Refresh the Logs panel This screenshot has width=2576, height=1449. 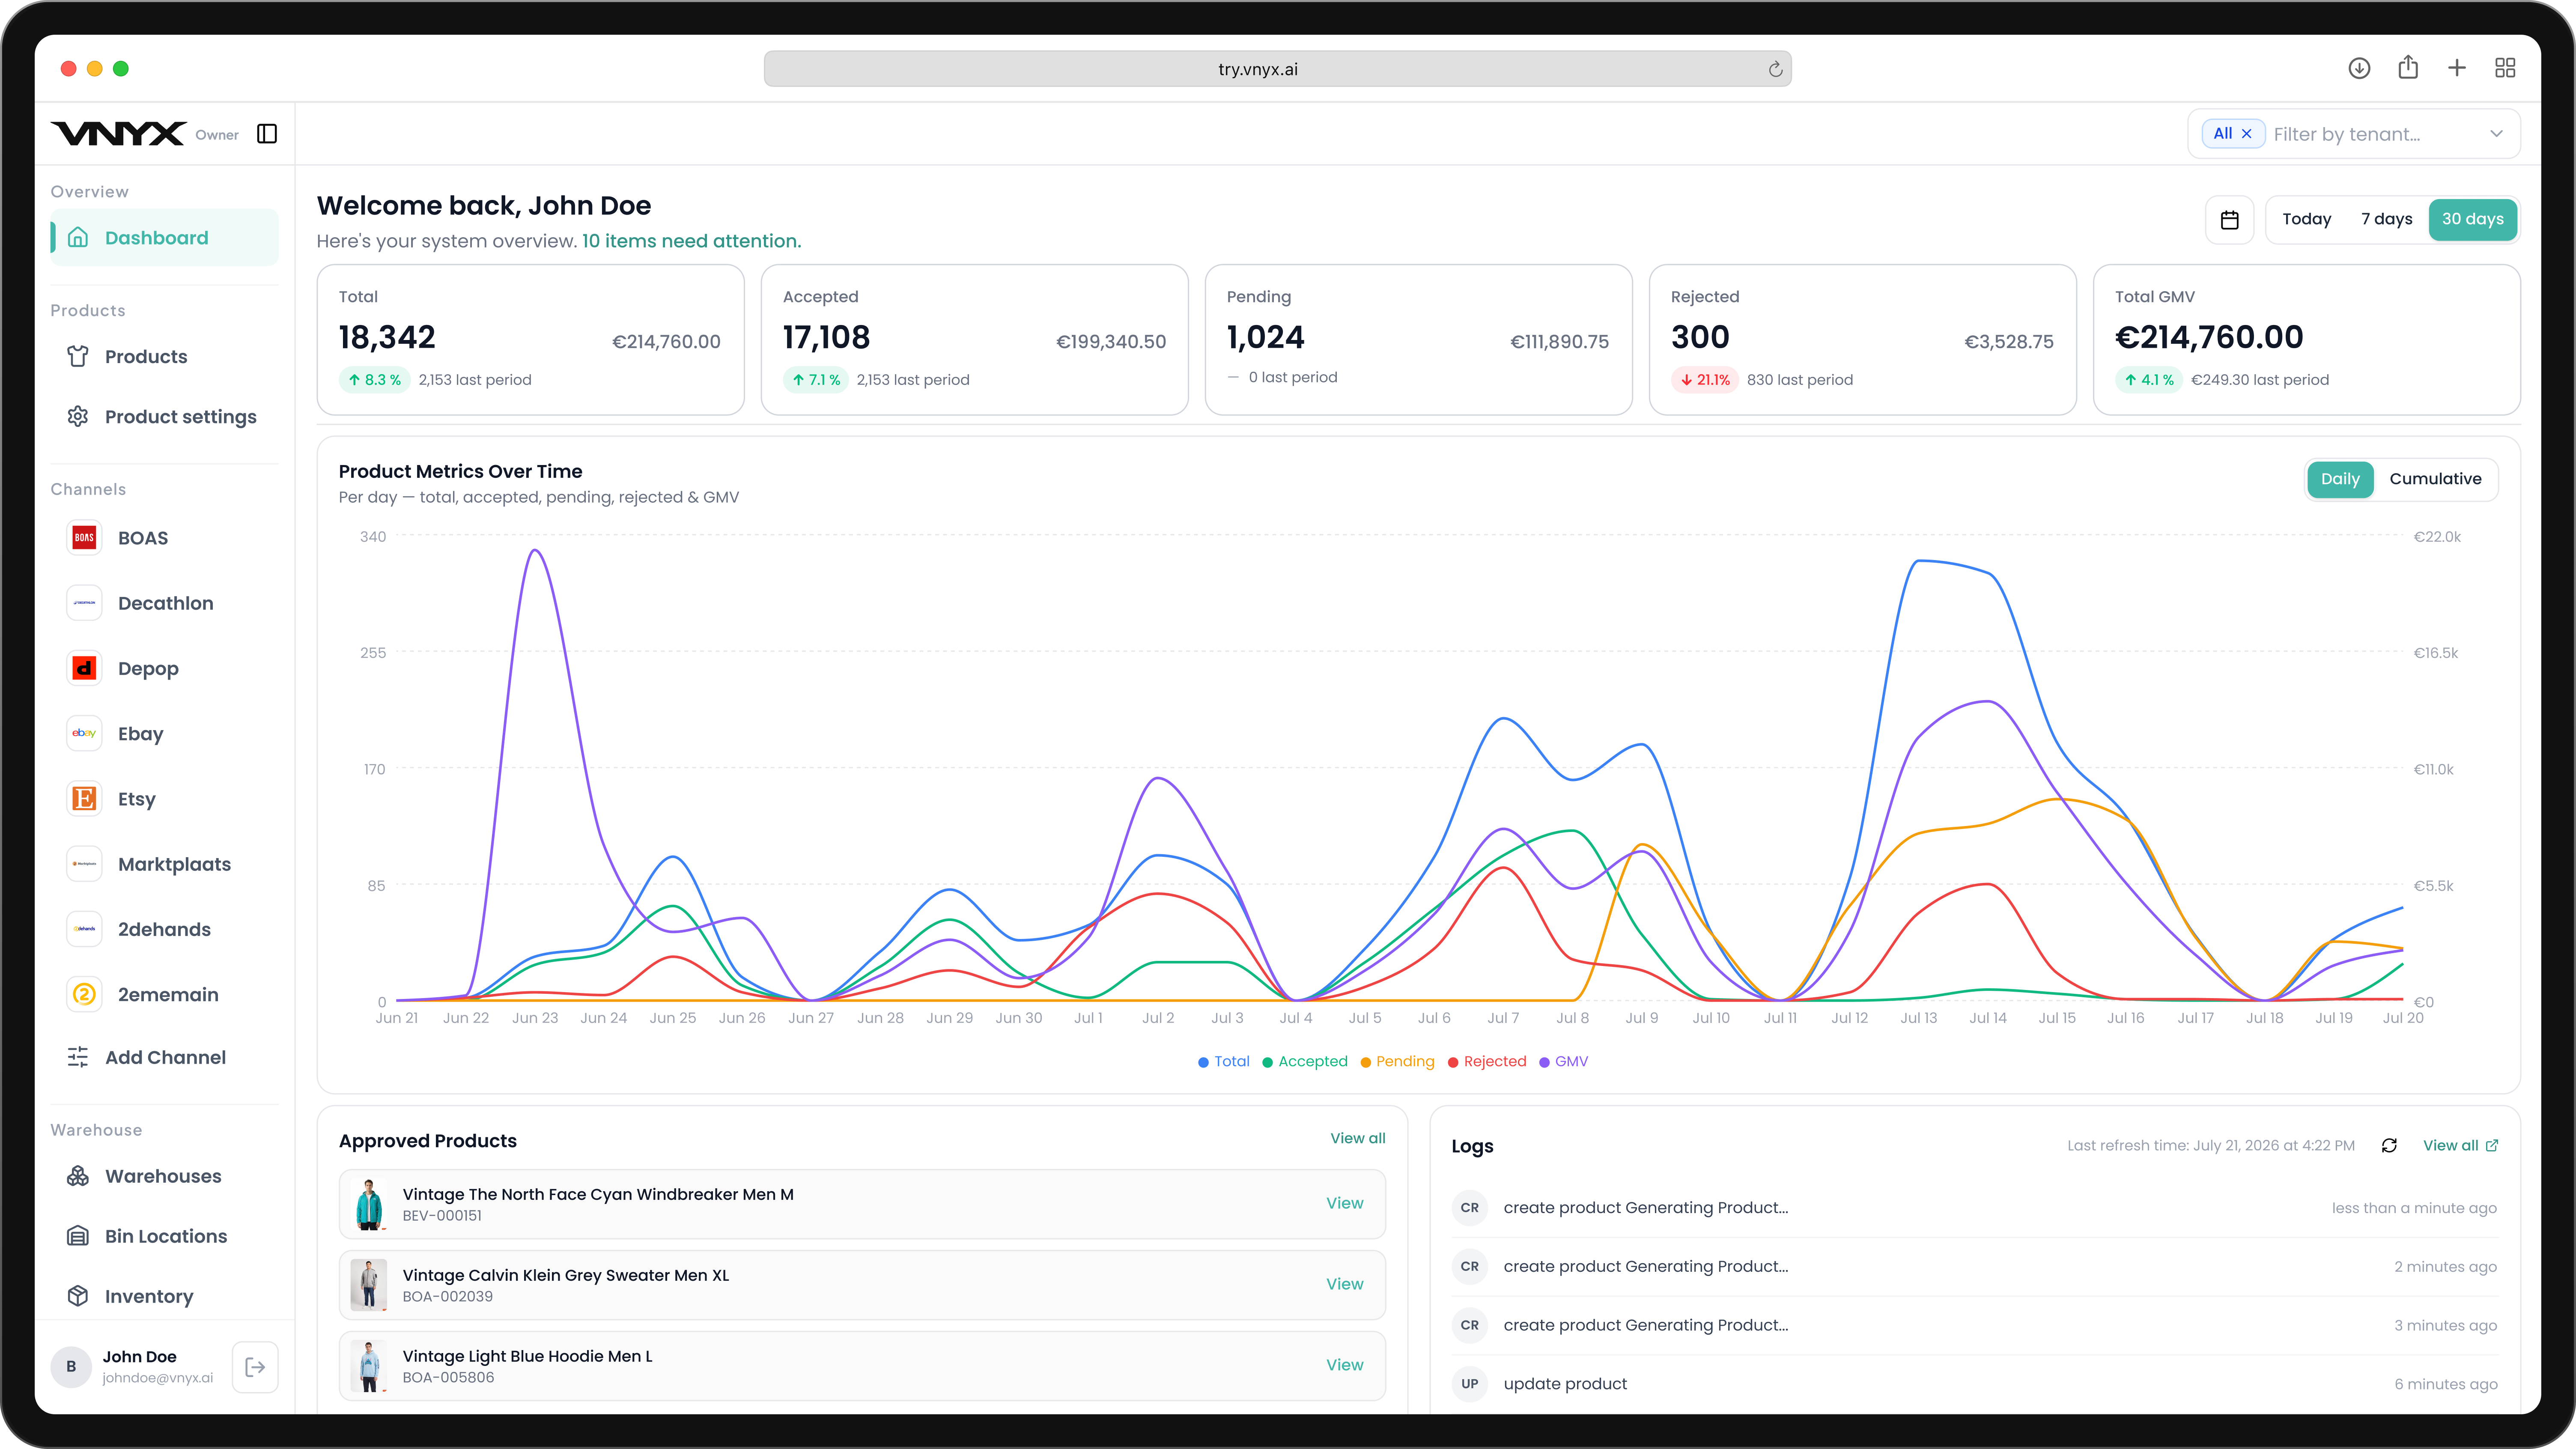coord(2389,1146)
